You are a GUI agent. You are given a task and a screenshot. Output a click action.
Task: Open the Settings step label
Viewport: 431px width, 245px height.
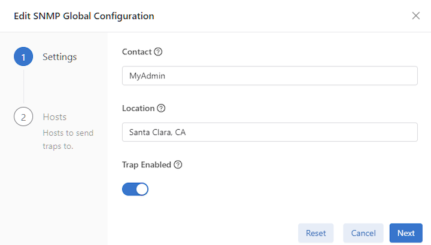click(x=60, y=57)
